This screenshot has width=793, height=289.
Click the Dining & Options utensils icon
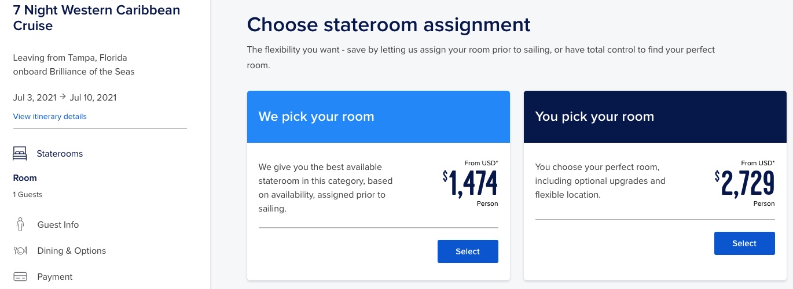coord(20,251)
